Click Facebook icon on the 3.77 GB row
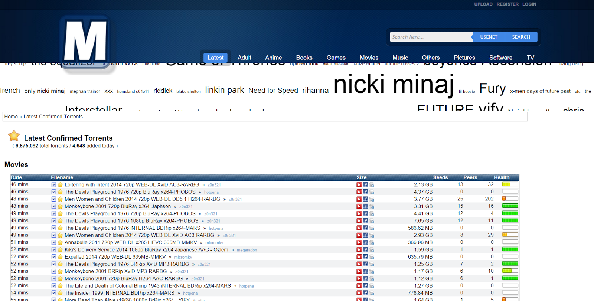Viewport: 594px width, 301px height. pos(365,199)
